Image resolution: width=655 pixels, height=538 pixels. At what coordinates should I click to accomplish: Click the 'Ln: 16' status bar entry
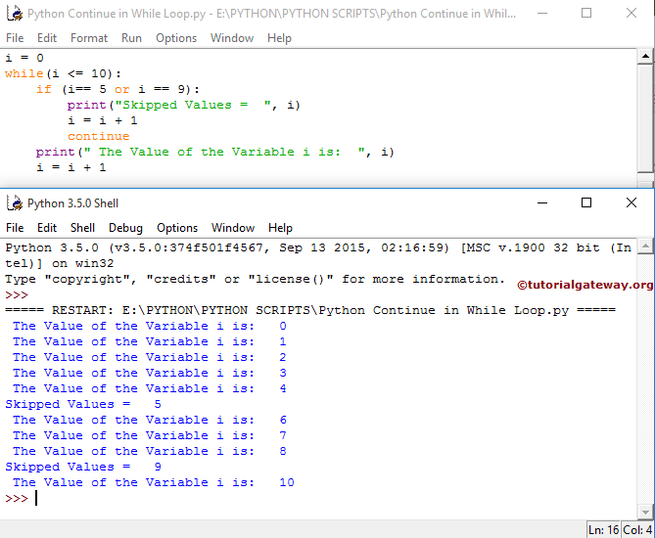pyautogui.click(x=604, y=530)
